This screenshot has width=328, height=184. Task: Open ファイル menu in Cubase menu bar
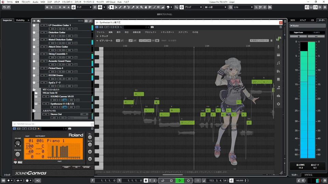[x=10, y=2]
